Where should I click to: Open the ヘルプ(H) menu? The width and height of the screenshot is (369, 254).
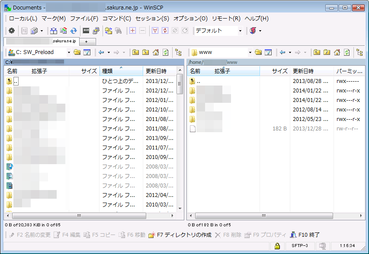(x=257, y=19)
